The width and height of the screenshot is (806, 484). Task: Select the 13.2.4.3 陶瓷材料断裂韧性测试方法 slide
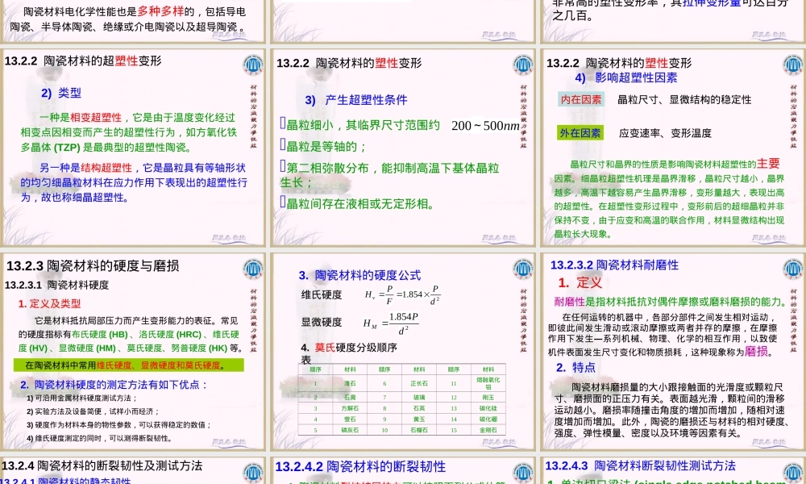[x=673, y=470]
